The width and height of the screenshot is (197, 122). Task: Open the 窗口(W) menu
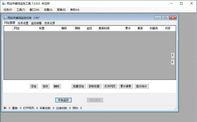(x=34, y=10)
